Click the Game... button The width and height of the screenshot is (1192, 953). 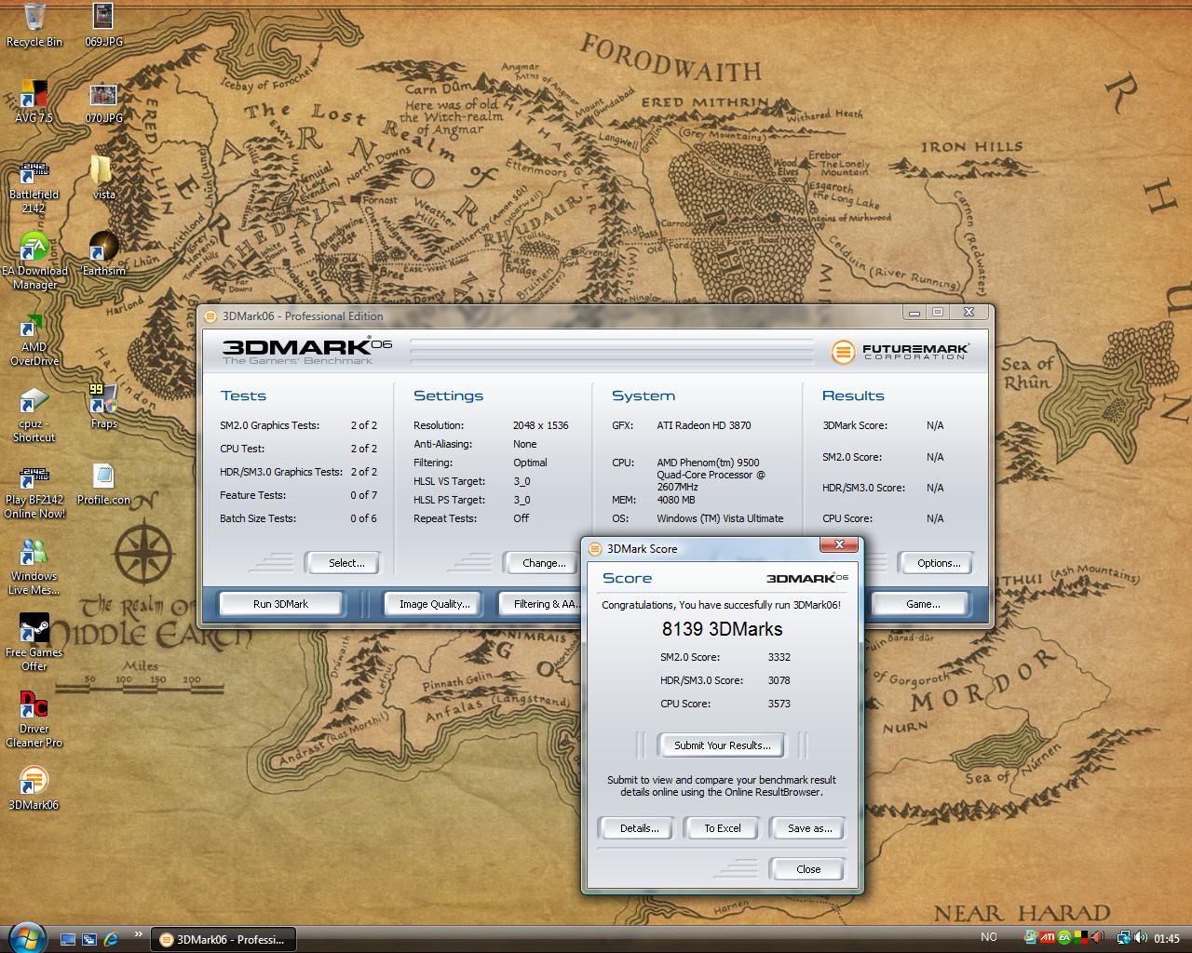pos(923,604)
